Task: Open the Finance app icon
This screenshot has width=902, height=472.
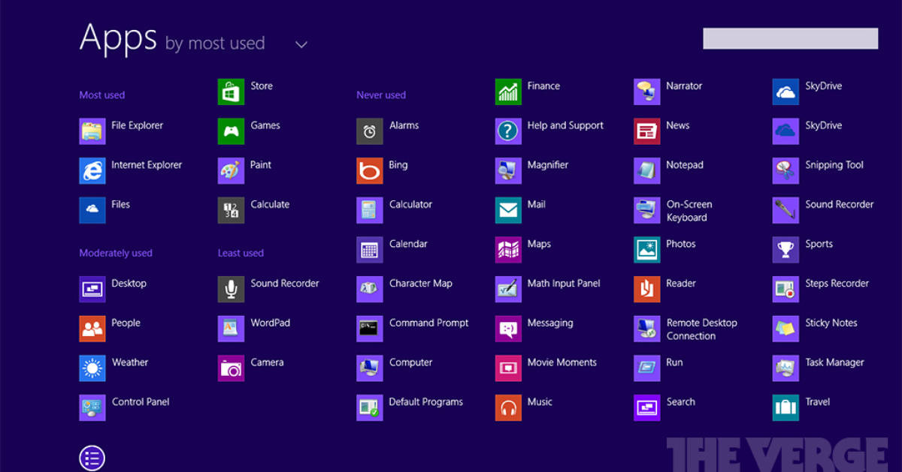Action: click(508, 92)
